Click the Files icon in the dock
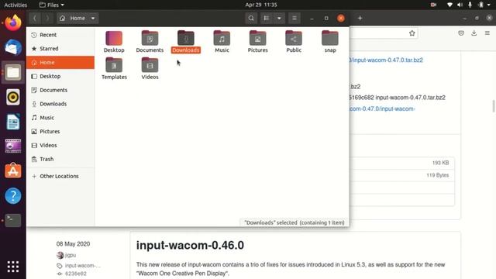The image size is (496, 279). (x=13, y=72)
